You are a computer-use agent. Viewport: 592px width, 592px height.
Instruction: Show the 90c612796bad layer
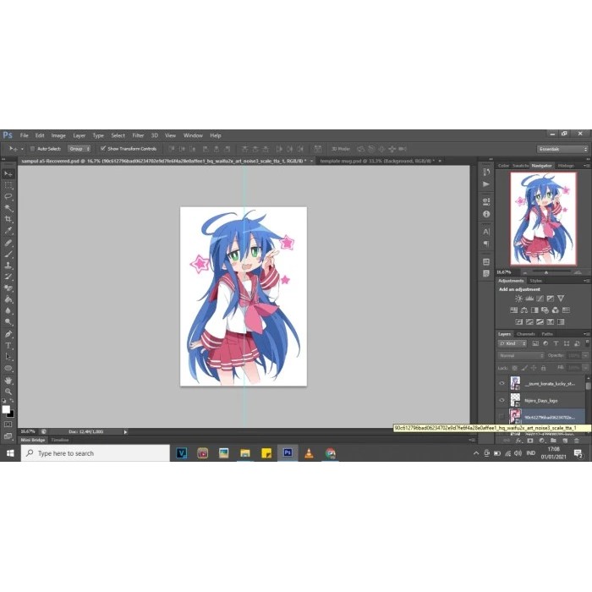(x=502, y=416)
